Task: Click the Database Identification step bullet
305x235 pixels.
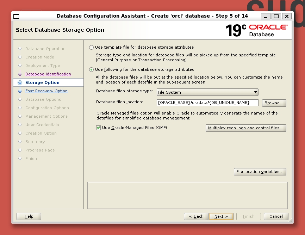Action: point(20,74)
